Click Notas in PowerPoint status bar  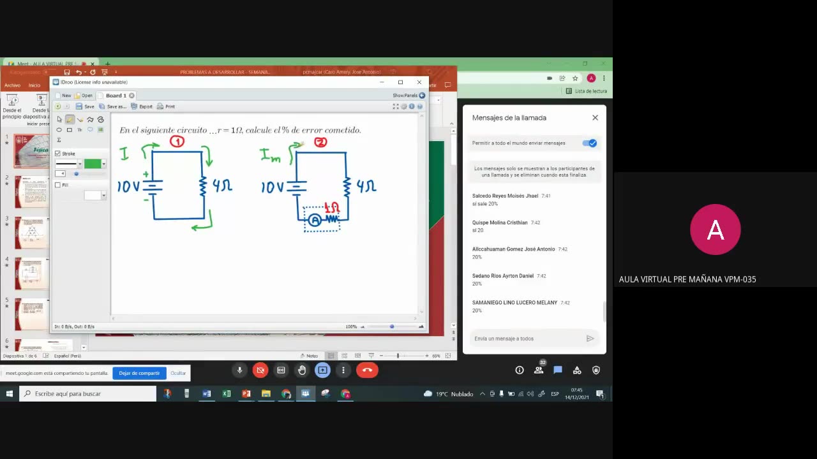(309, 356)
